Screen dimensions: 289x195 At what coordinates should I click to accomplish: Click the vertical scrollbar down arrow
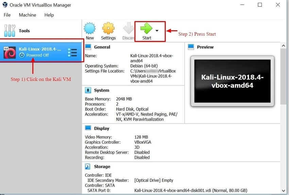point(283,191)
